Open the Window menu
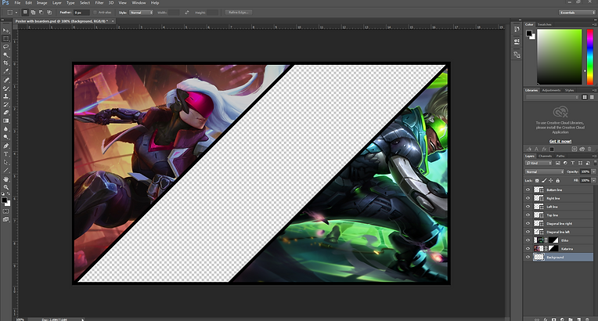 (x=139, y=2)
